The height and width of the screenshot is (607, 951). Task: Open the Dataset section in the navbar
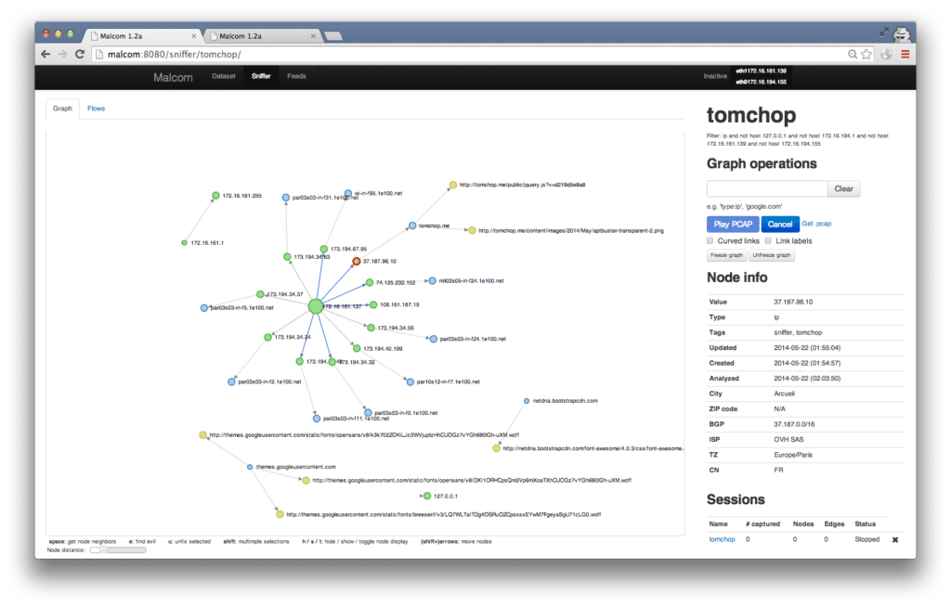[x=223, y=77]
